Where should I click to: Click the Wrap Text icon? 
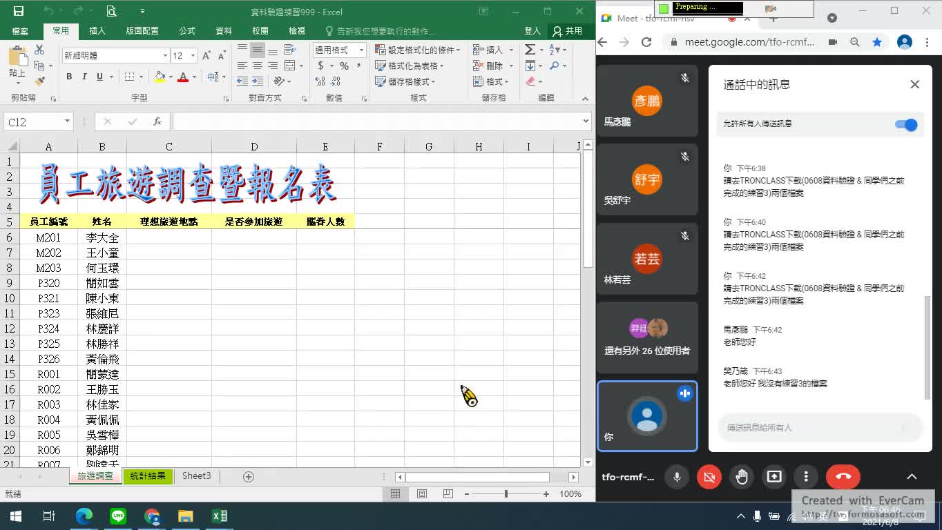(289, 50)
